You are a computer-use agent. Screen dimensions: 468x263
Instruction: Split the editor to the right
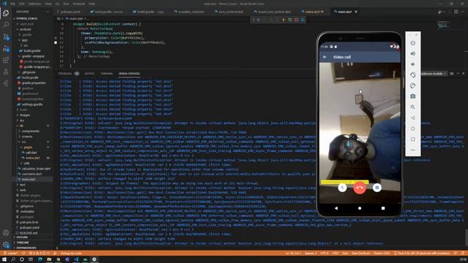point(456,12)
